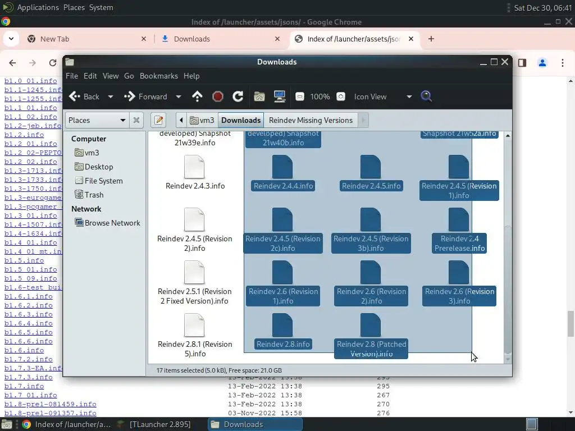Open the Computer toolbar icon
Screen dimensions: 575x431
click(x=280, y=97)
